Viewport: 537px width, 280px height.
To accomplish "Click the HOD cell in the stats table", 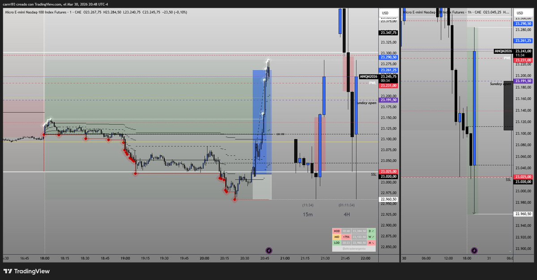I will pos(337,231).
